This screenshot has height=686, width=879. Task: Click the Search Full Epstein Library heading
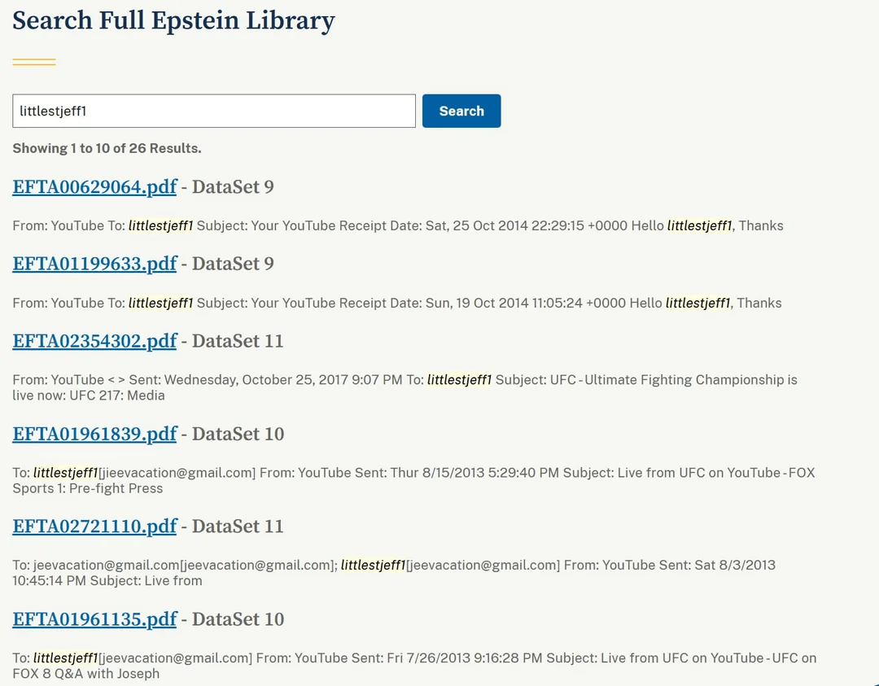point(173,20)
